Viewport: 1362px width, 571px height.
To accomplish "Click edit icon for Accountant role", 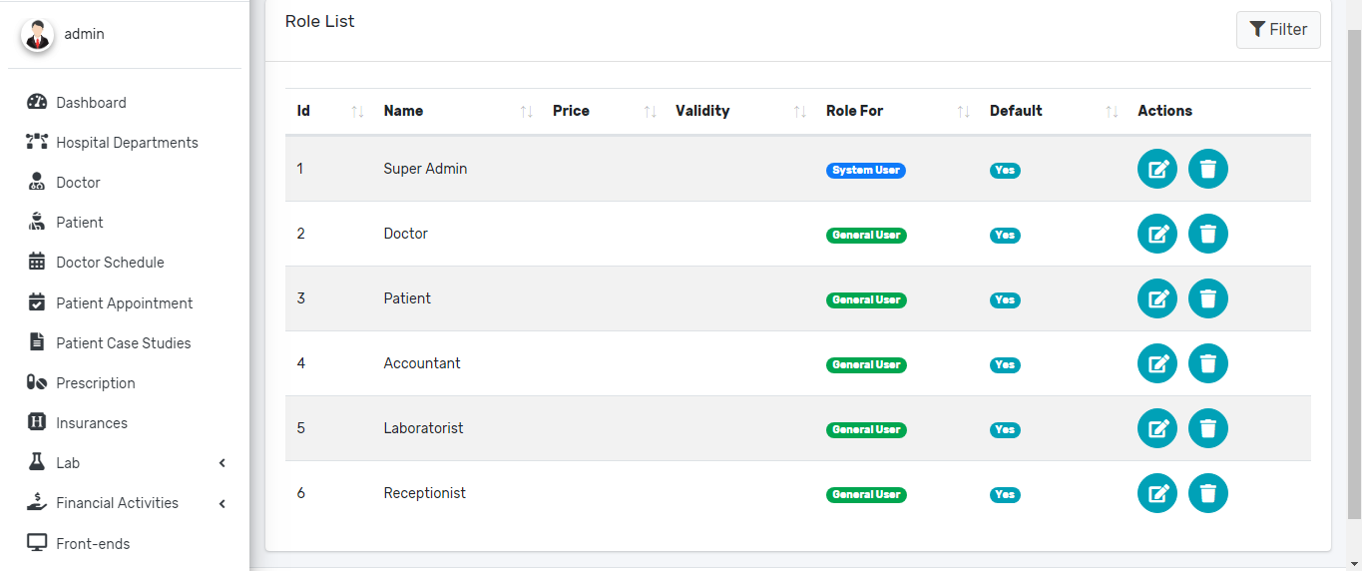I will [1156, 363].
